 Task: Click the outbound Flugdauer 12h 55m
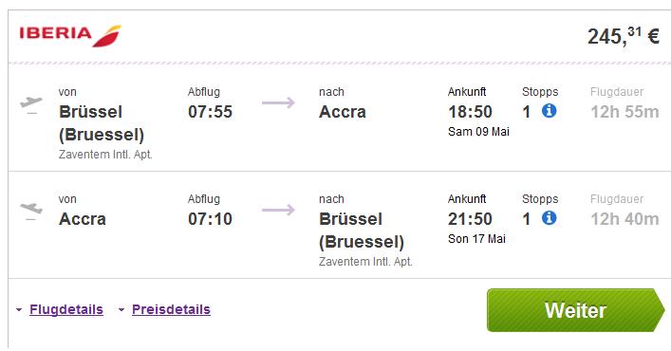(x=624, y=112)
